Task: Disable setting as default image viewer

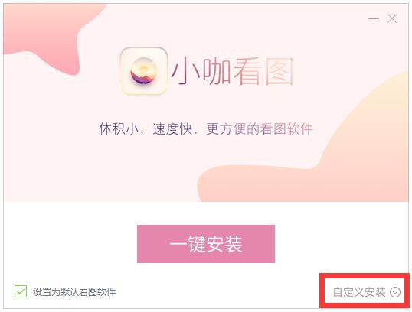Action: (21, 291)
